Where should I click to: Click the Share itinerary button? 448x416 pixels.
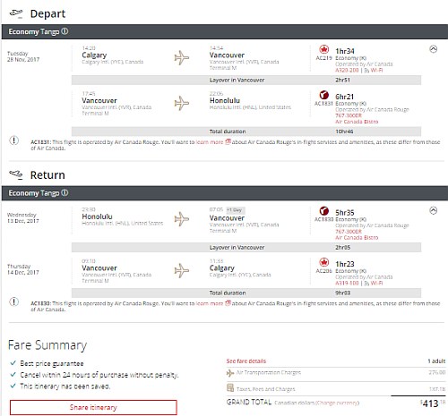[x=93, y=407]
